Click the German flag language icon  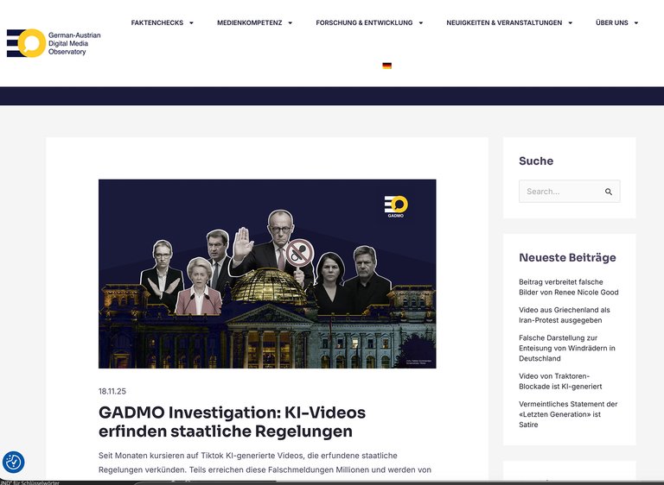(386, 66)
